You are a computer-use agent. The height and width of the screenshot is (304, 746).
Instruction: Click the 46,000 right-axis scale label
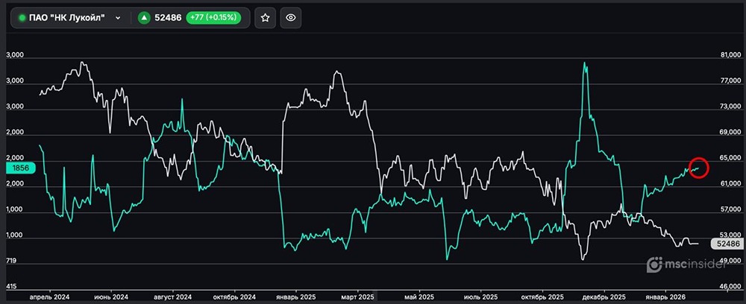point(732,286)
